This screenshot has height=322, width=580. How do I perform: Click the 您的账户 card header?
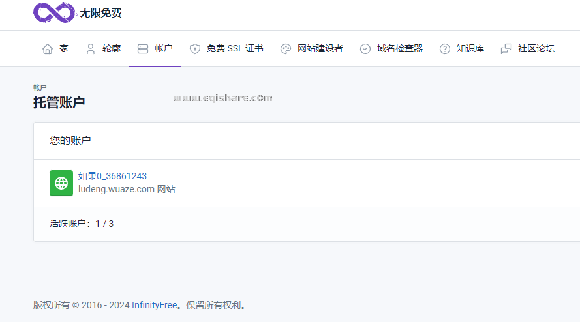[x=70, y=141]
